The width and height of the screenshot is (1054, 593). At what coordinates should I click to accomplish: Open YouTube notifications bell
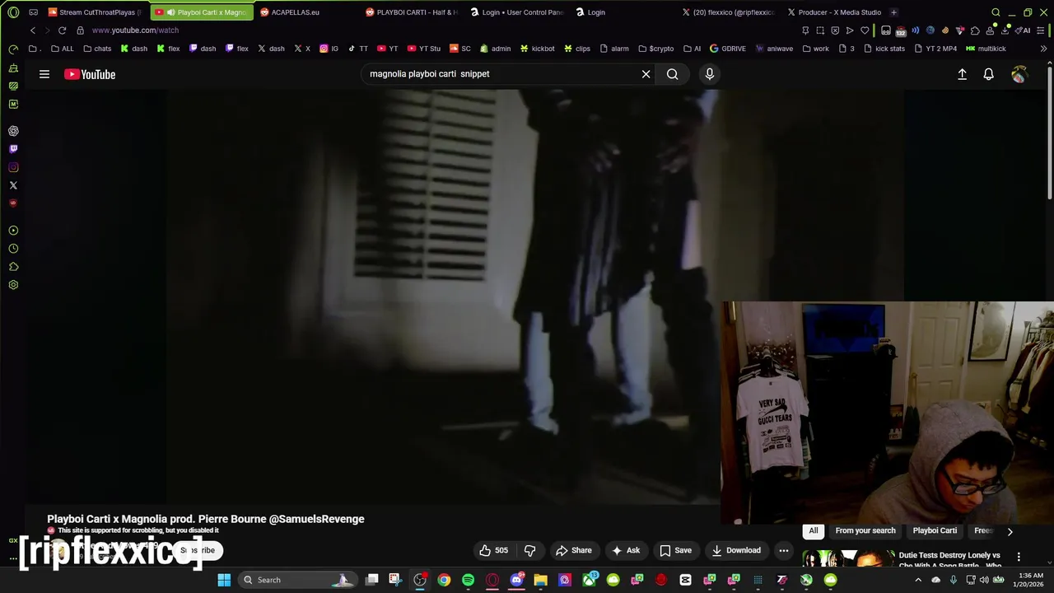[989, 74]
